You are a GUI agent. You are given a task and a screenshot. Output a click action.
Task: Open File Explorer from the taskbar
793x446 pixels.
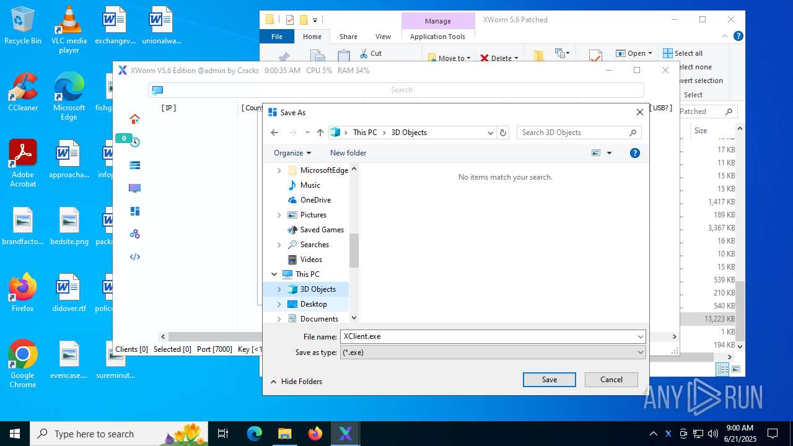(285, 434)
